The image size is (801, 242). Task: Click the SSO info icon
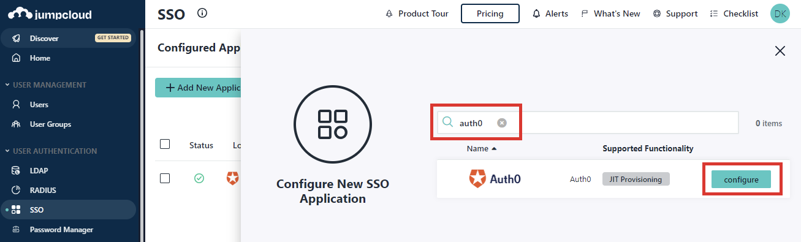pos(202,13)
